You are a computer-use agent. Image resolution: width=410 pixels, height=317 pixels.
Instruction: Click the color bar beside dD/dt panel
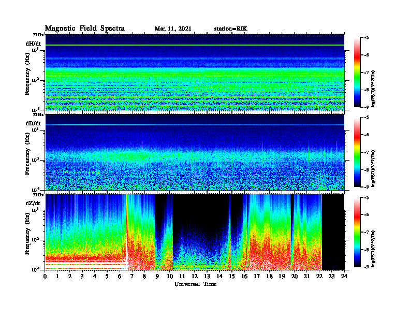click(x=357, y=152)
